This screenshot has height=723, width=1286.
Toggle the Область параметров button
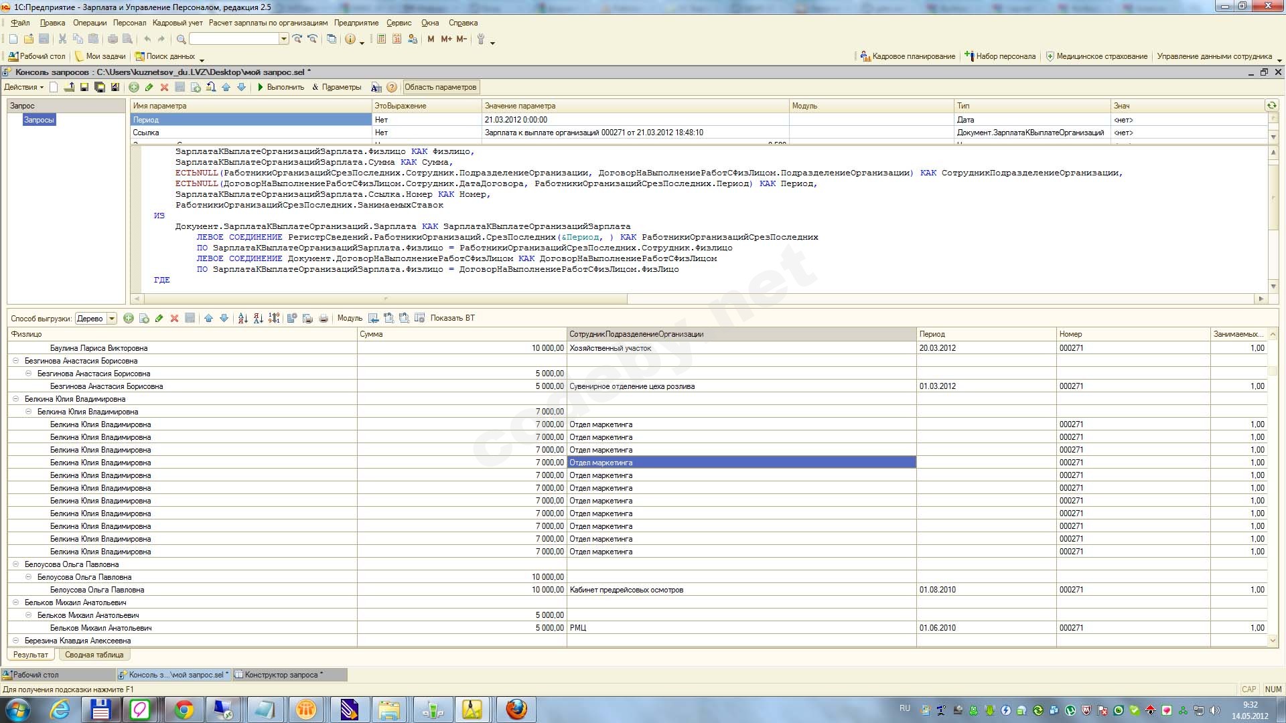440,87
